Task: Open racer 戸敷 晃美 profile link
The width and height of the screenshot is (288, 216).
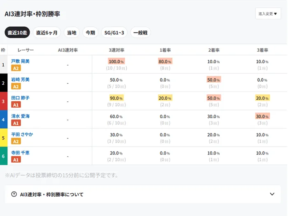Action: click(20, 61)
